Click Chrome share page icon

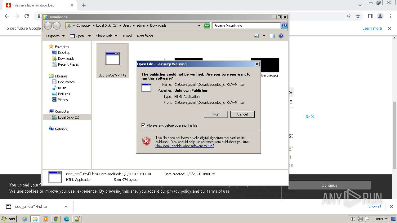[348, 16]
